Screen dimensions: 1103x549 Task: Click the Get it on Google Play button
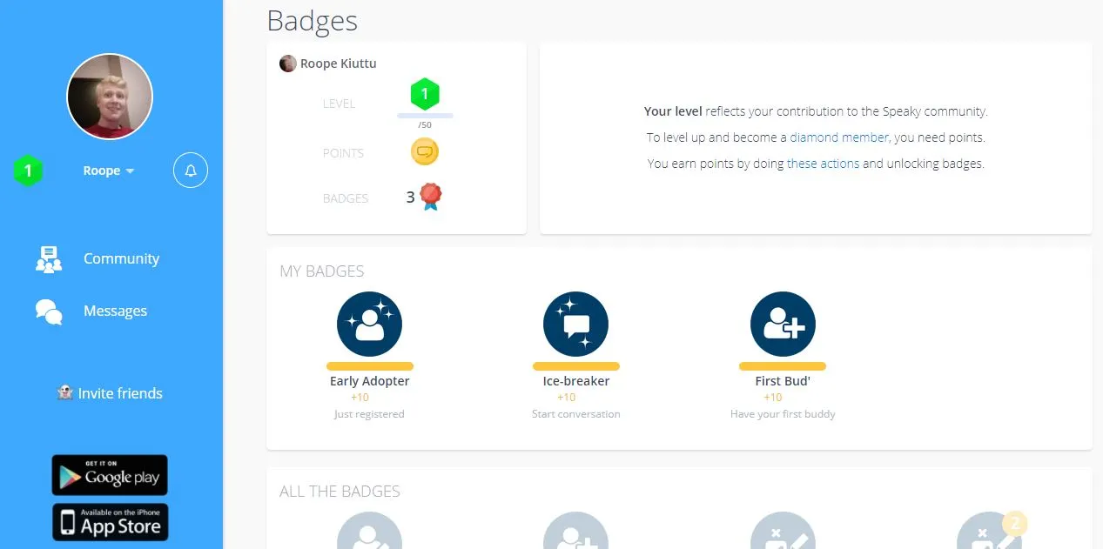click(110, 475)
